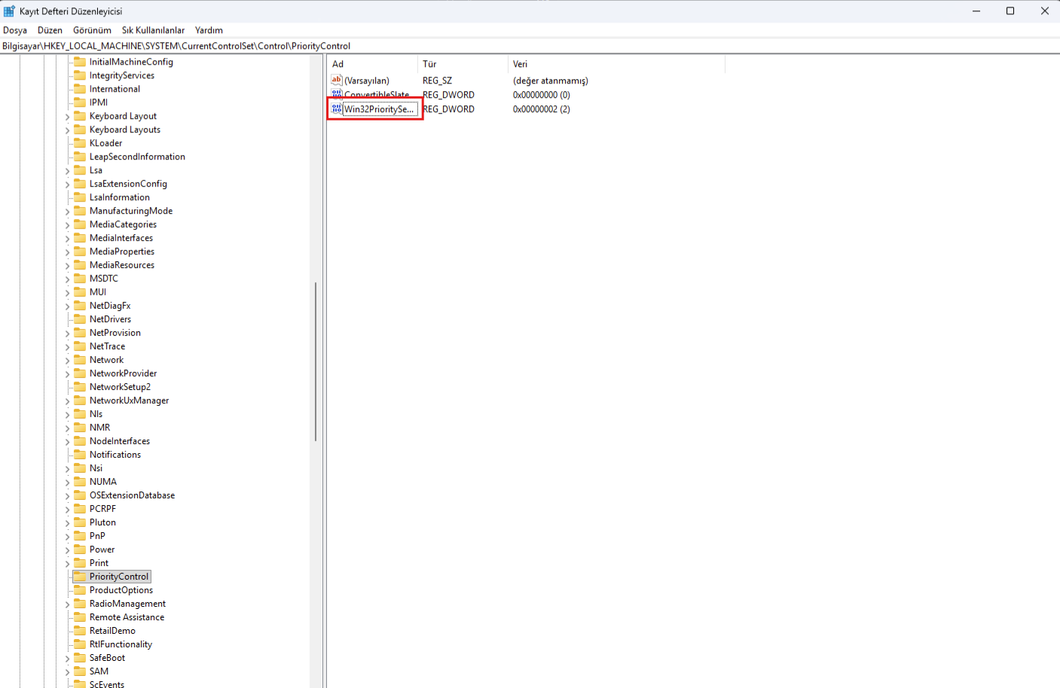Click the International folder icon
Image resolution: width=1060 pixels, height=688 pixels.
pos(80,89)
